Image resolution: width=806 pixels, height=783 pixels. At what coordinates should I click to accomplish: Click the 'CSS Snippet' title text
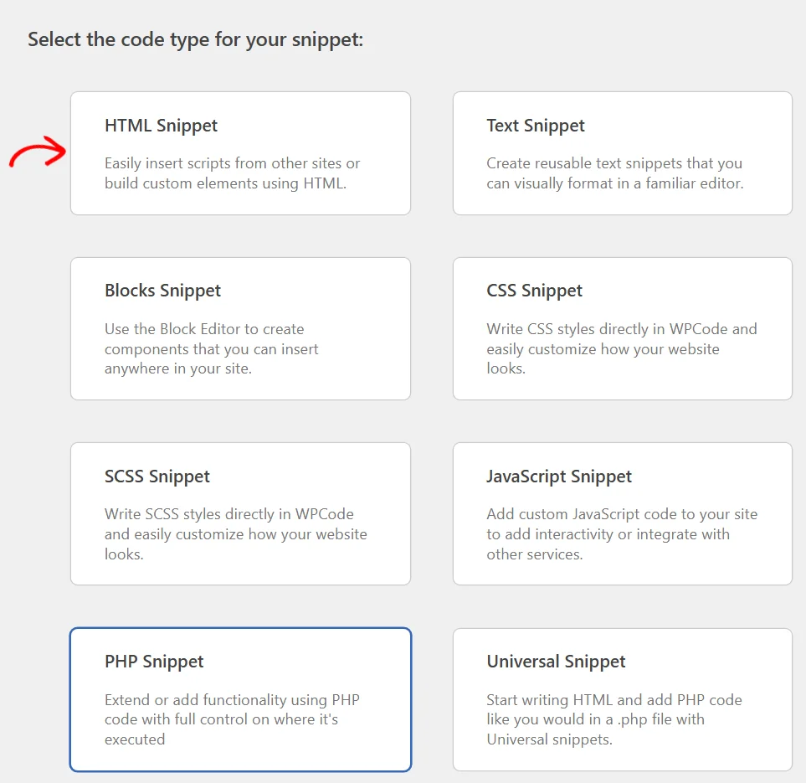pyautogui.click(x=535, y=291)
